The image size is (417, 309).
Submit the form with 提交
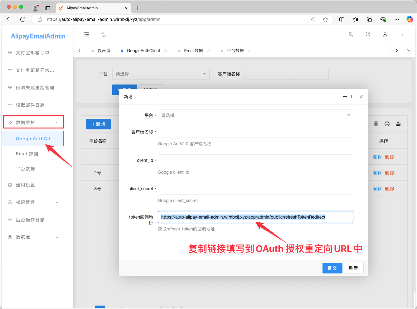coord(332,268)
